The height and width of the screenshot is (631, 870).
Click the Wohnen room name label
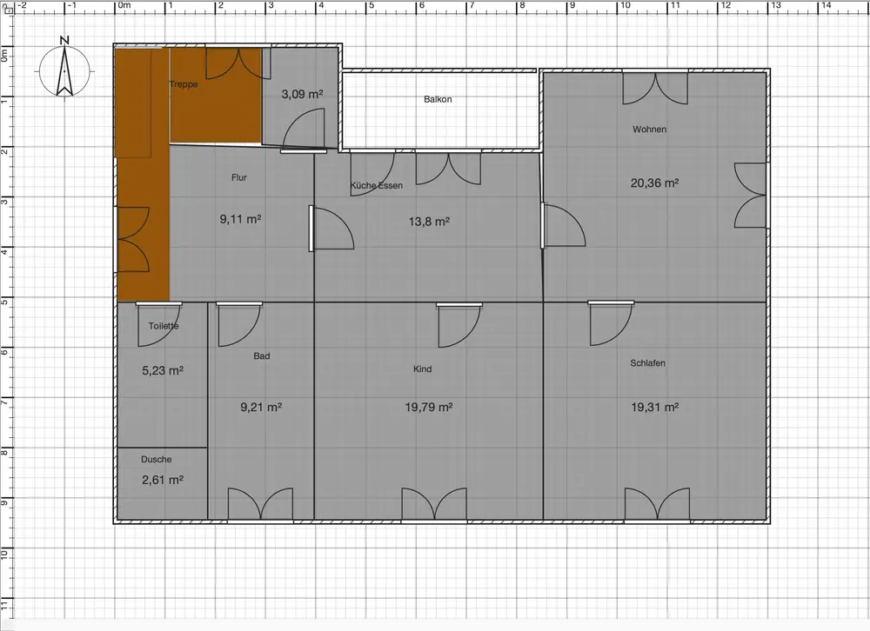click(x=649, y=130)
